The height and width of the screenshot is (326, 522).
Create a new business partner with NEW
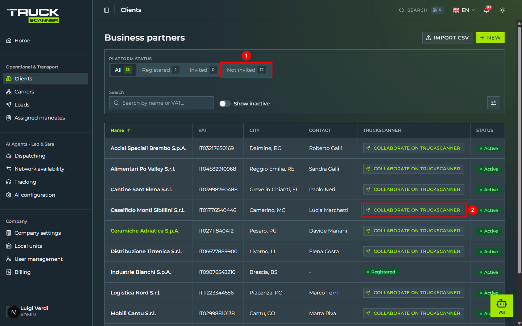(490, 38)
